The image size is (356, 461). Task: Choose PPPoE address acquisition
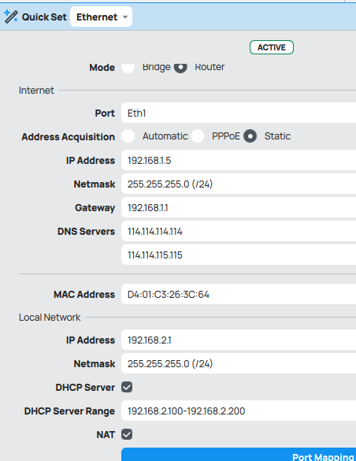coord(198,136)
